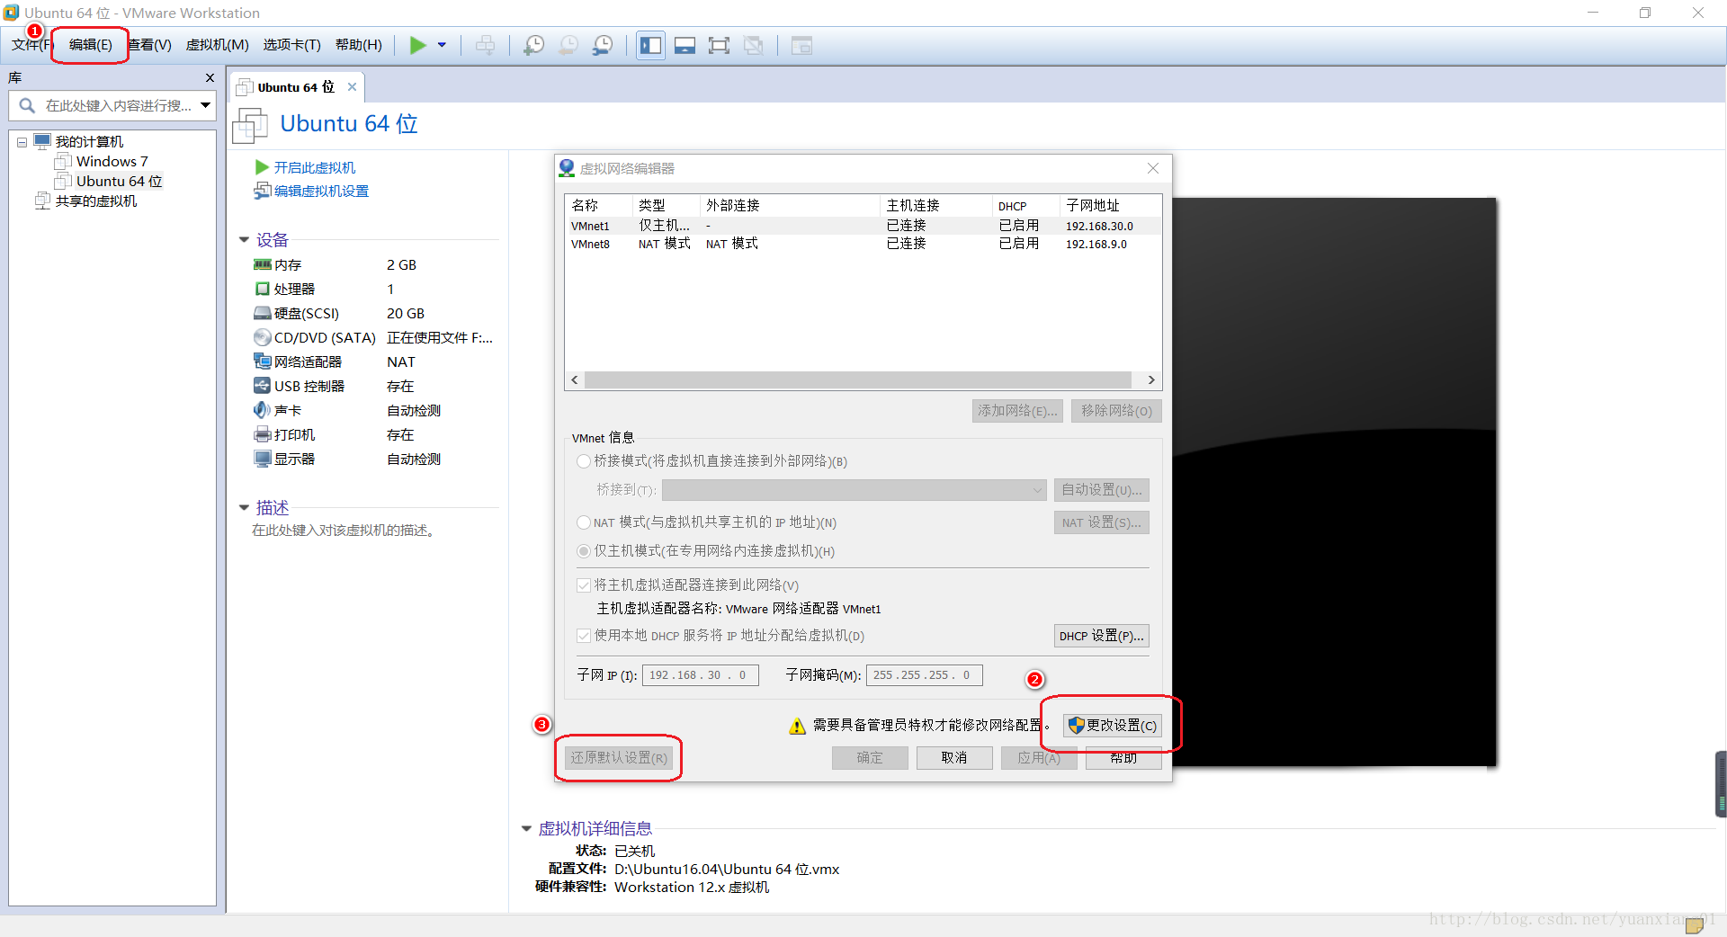
Task: Collapse the 虚拟机详细信息 section
Action: [x=526, y=829]
